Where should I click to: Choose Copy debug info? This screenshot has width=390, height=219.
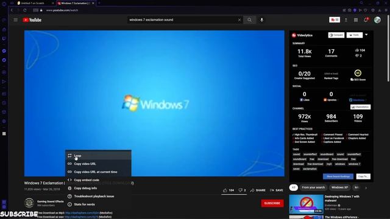98,188
